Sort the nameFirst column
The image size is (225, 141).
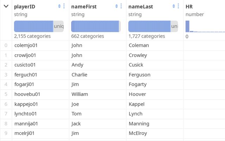point(116,6)
